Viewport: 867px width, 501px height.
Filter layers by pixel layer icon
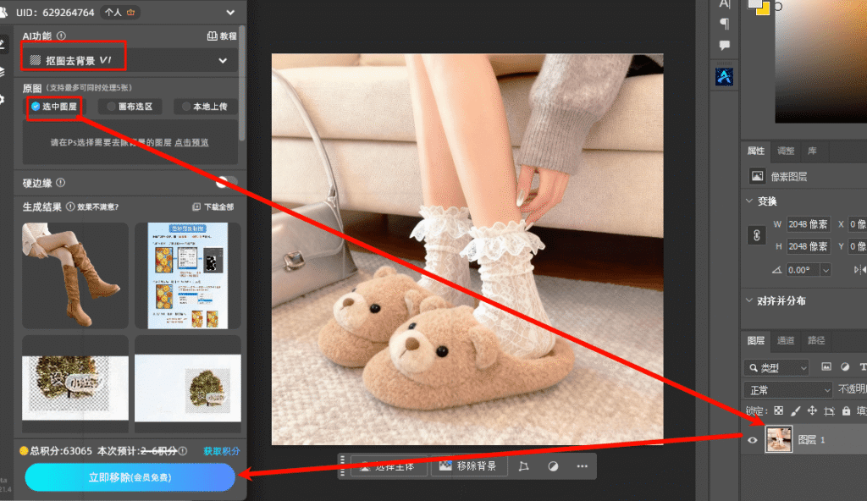[x=826, y=368]
